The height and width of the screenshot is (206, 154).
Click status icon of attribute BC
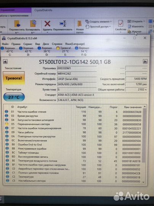click(7, 153)
